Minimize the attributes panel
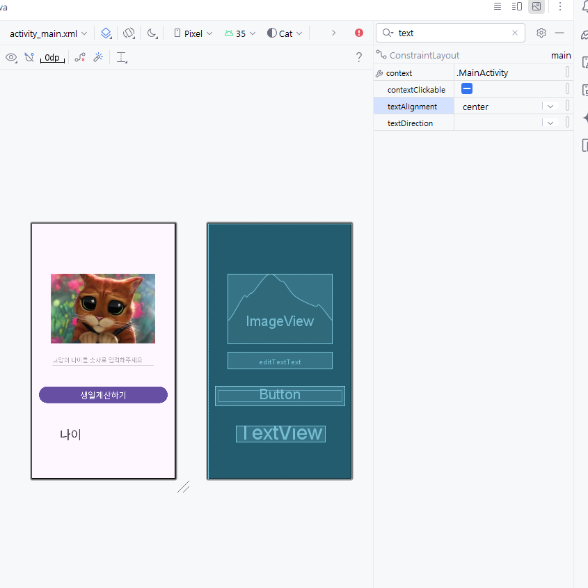Viewport: 588px width, 588px height. (x=559, y=33)
